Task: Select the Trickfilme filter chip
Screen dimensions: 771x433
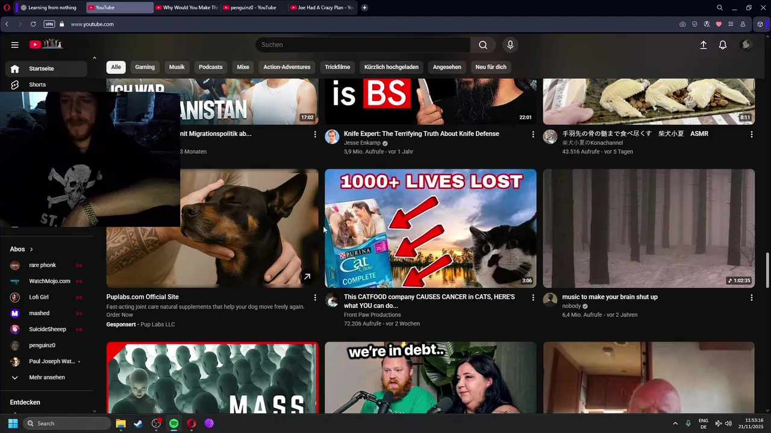Action: (x=337, y=67)
